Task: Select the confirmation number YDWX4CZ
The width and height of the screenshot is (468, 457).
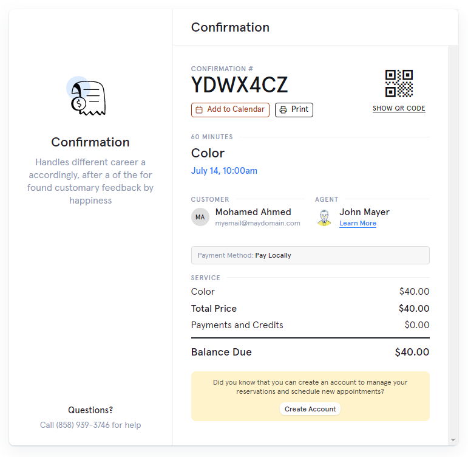Action: [x=239, y=86]
